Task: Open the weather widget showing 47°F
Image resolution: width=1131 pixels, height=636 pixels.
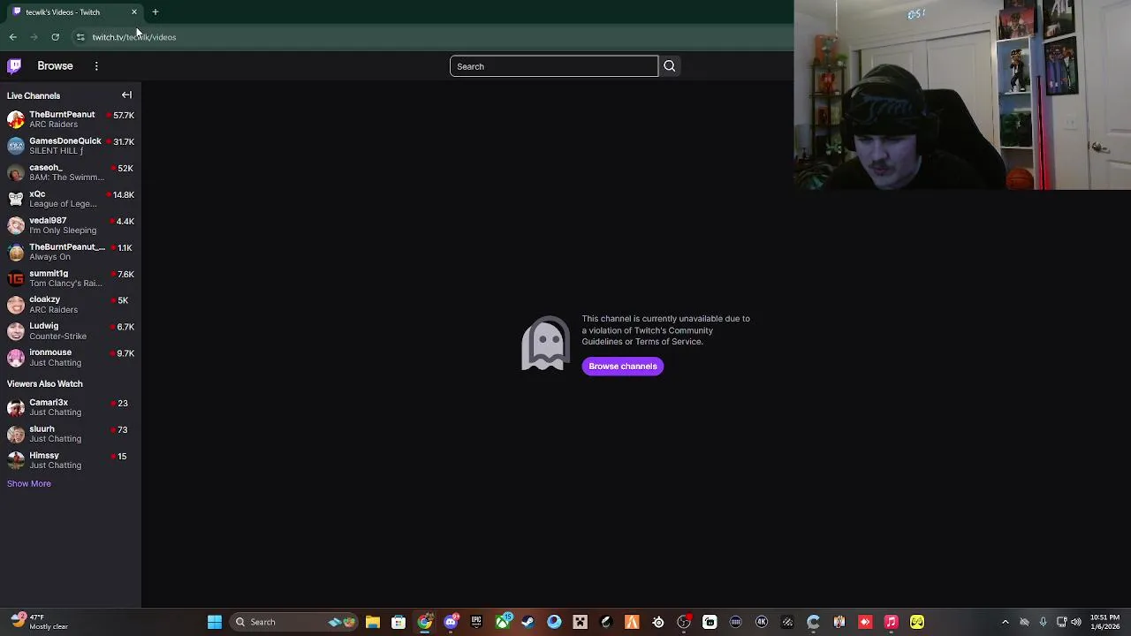Action: [40, 622]
